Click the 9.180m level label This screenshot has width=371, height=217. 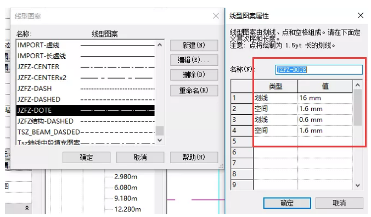click(x=126, y=198)
